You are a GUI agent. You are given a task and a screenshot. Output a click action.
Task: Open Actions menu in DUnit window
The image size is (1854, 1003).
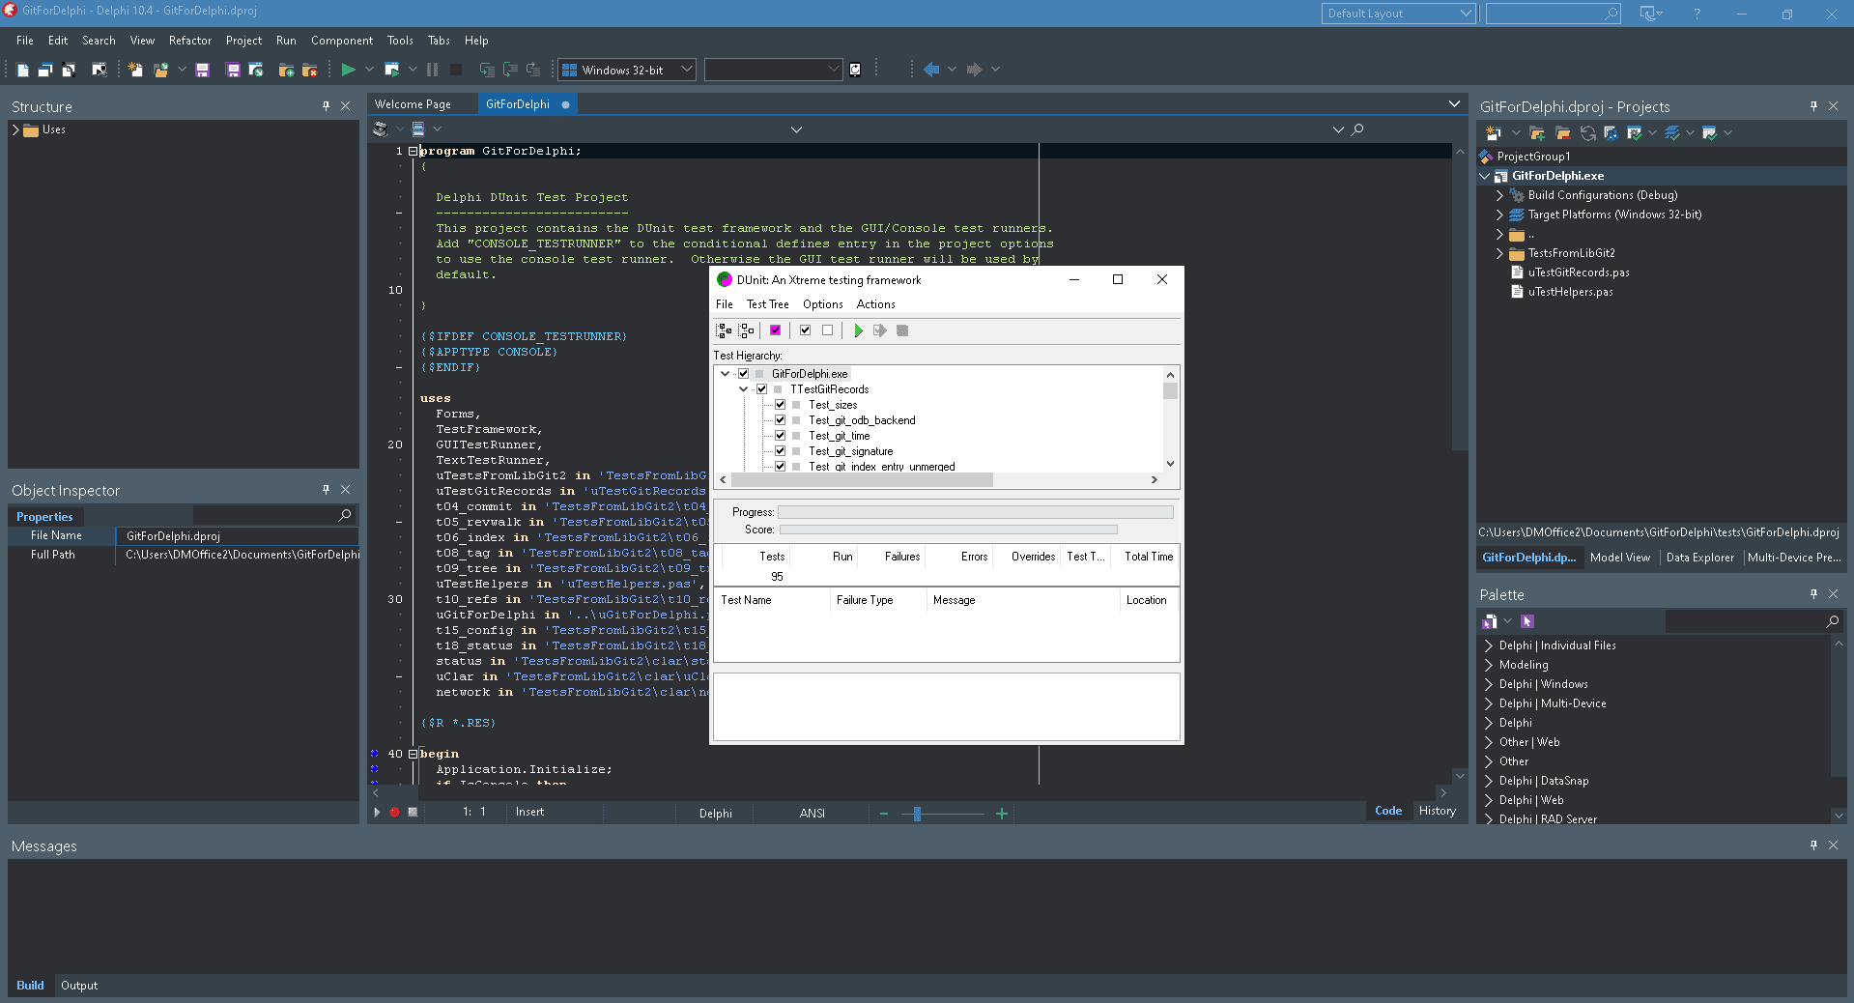tap(875, 304)
